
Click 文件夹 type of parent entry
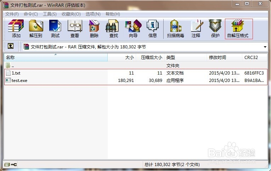point(173,66)
